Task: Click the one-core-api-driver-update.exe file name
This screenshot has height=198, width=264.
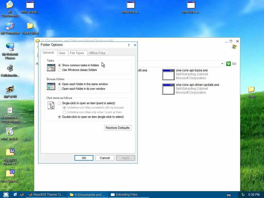Action: (197, 85)
